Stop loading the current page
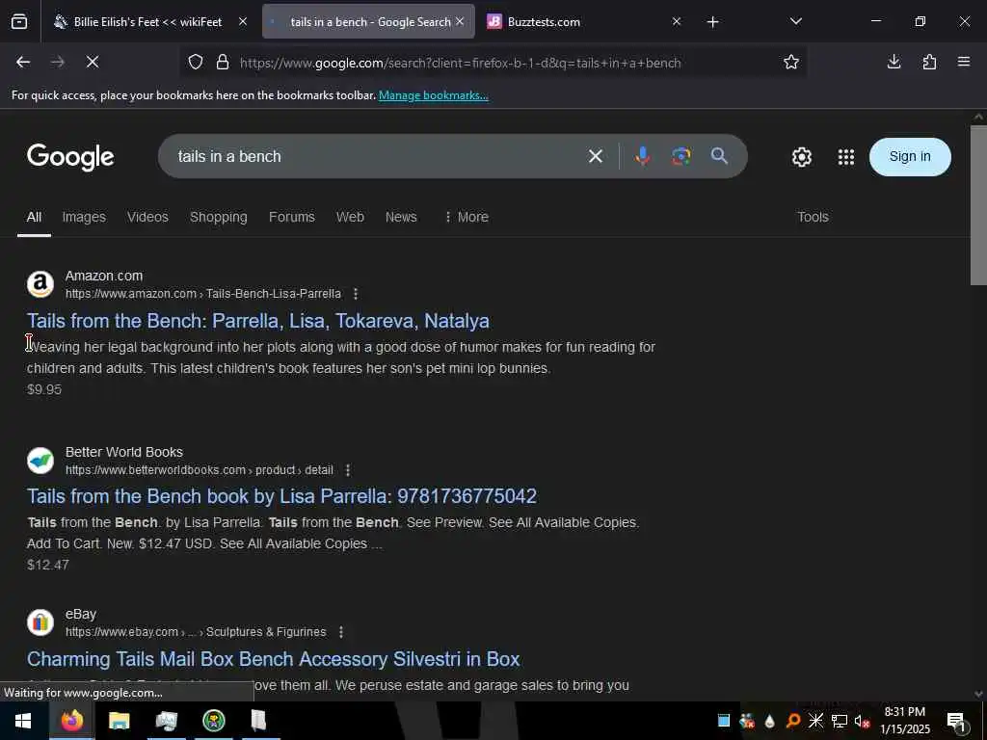 (x=93, y=62)
